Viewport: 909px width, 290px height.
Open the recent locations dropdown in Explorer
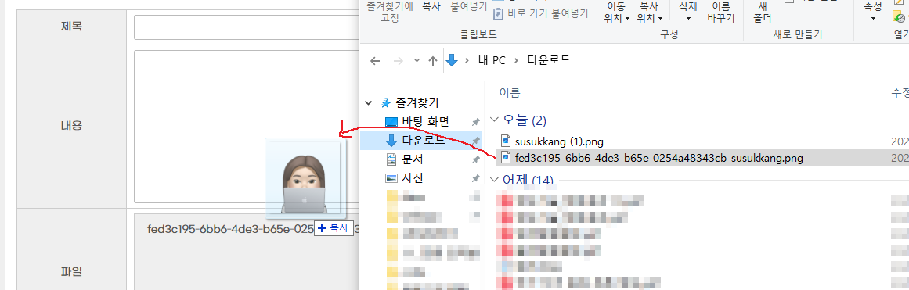pyautogui.click(x=417, y=60)
